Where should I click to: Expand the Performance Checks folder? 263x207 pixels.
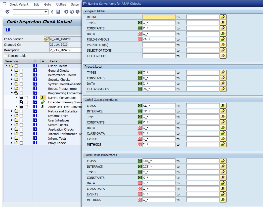(x=12, y=75)
